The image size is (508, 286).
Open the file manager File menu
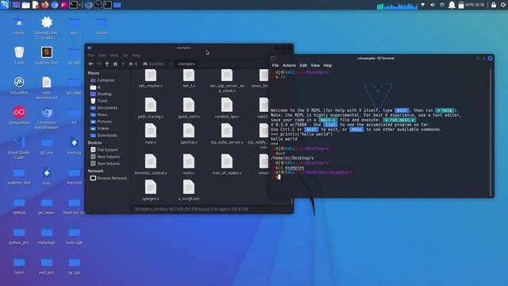click(x=91, y=56)
